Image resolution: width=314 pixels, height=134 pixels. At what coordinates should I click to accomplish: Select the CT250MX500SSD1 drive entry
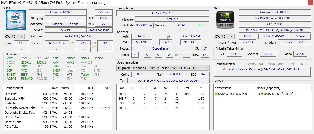275,94
